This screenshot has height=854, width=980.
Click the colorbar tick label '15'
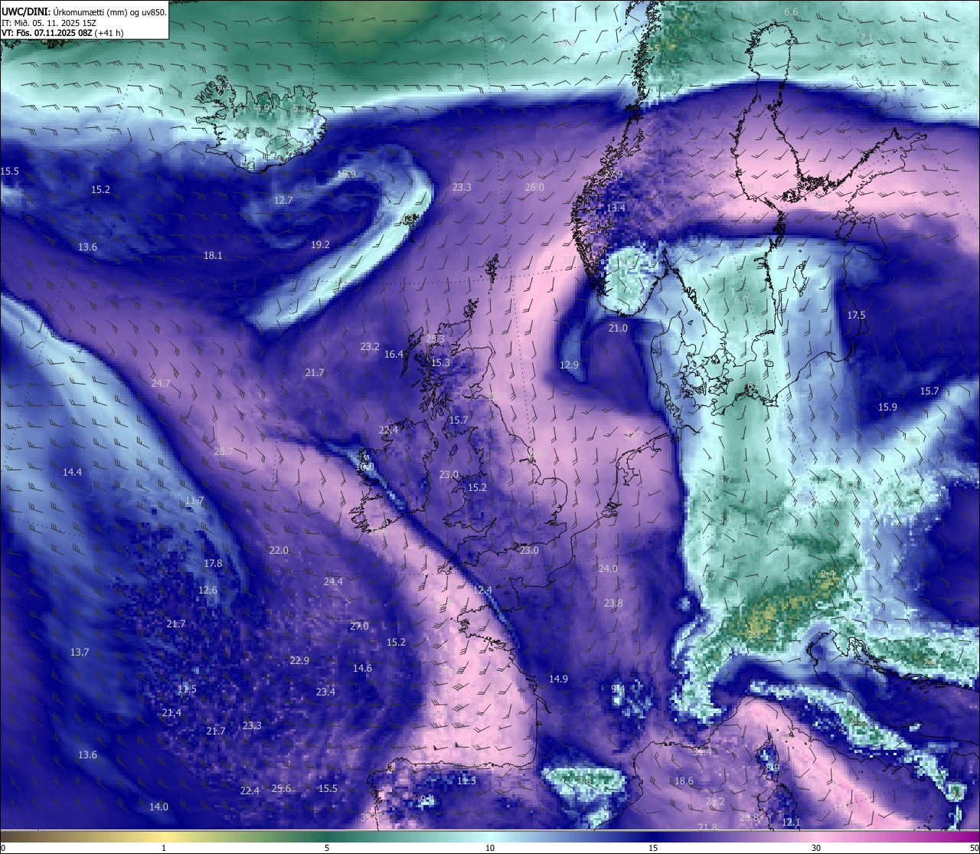[x=653, y=848]
